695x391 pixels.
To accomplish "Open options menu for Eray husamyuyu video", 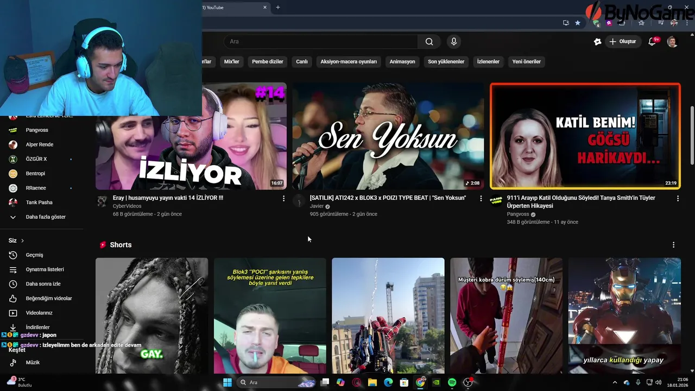I will [x=283, y=199].
